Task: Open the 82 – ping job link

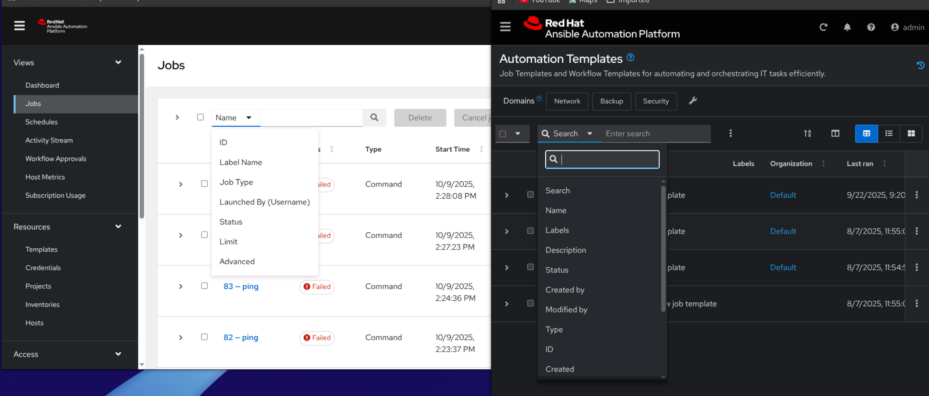Action: click(x=241, y=337)
